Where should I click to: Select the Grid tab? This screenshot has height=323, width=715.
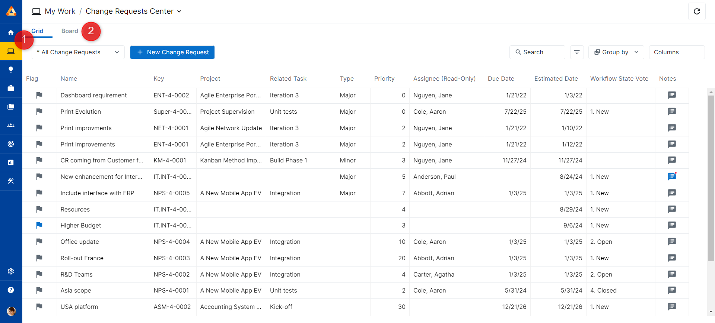click(38, 31)
